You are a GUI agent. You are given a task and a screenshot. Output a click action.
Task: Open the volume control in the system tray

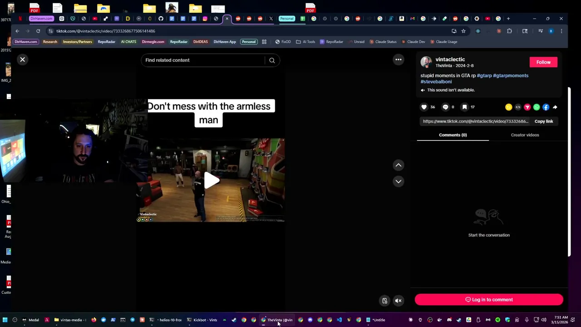(544, 320)
